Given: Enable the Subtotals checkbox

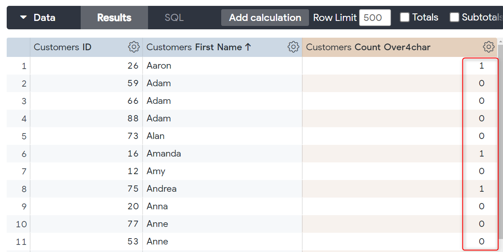Looking at the screenshot, I should (454, 17).
